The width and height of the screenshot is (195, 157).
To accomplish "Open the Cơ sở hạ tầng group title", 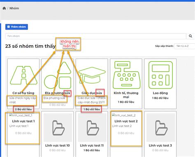I will click(x=23, y=93).
